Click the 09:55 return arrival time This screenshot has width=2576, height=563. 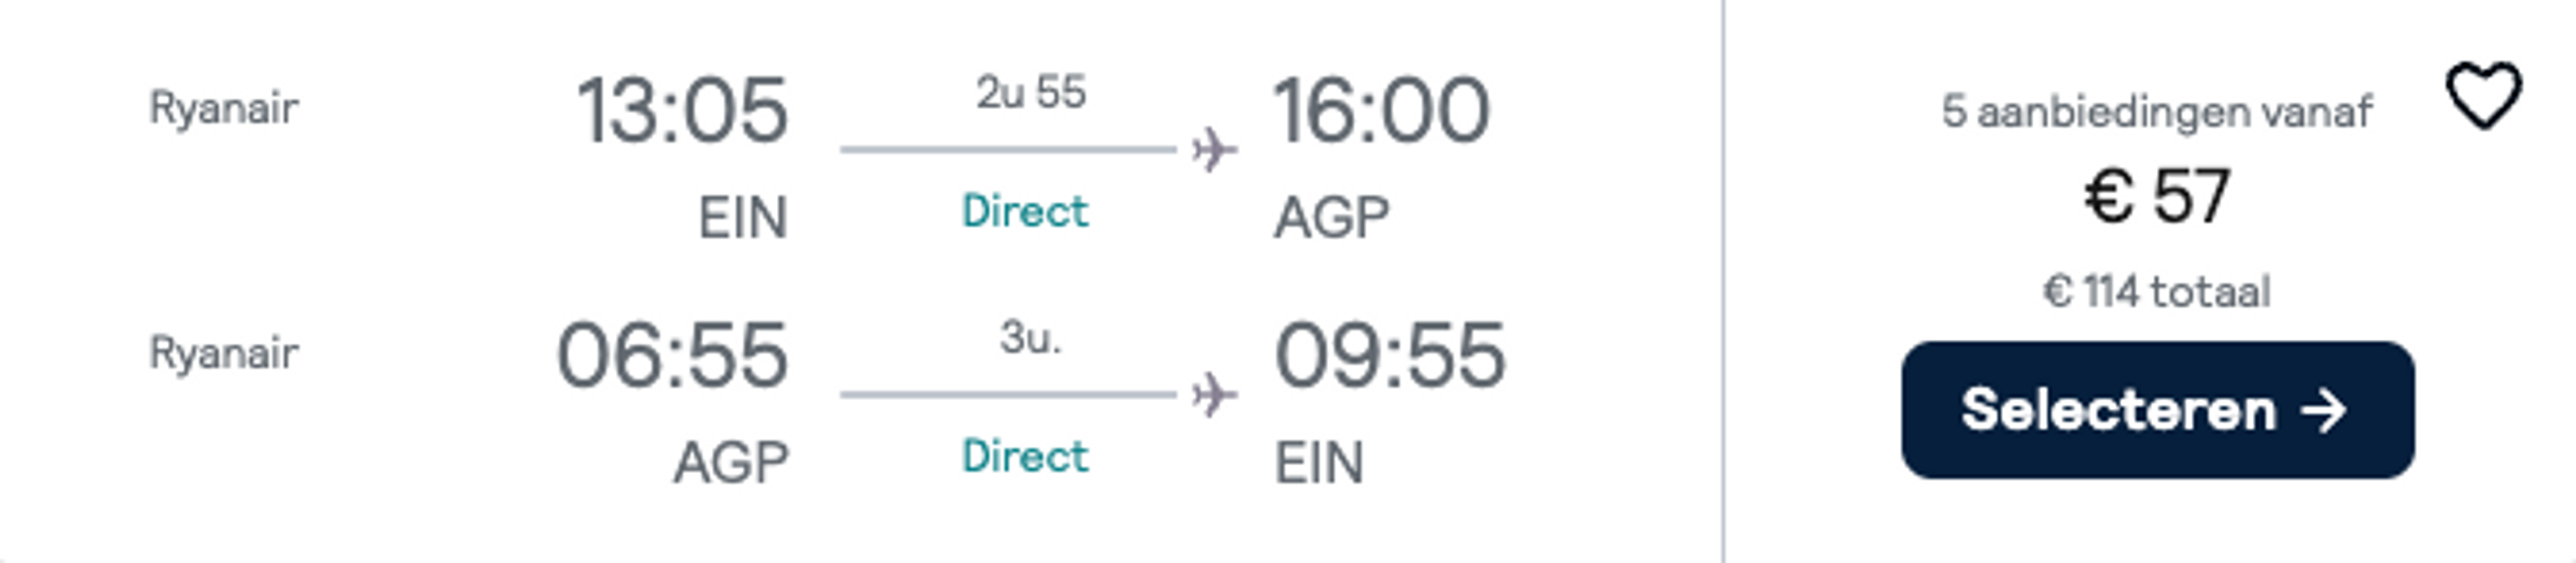click(x=1389, y=357)
